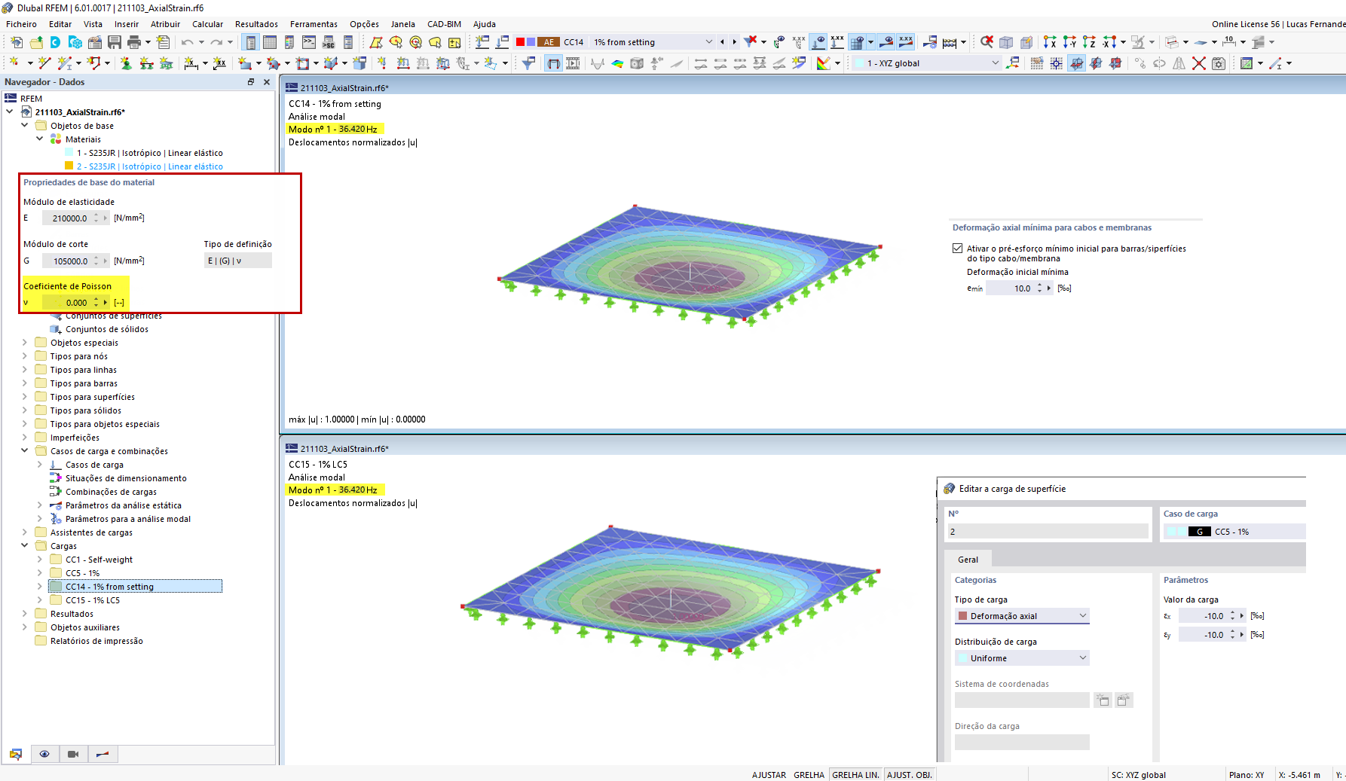
Task: Click the new nodal support icon
Action: click(126, 63)
